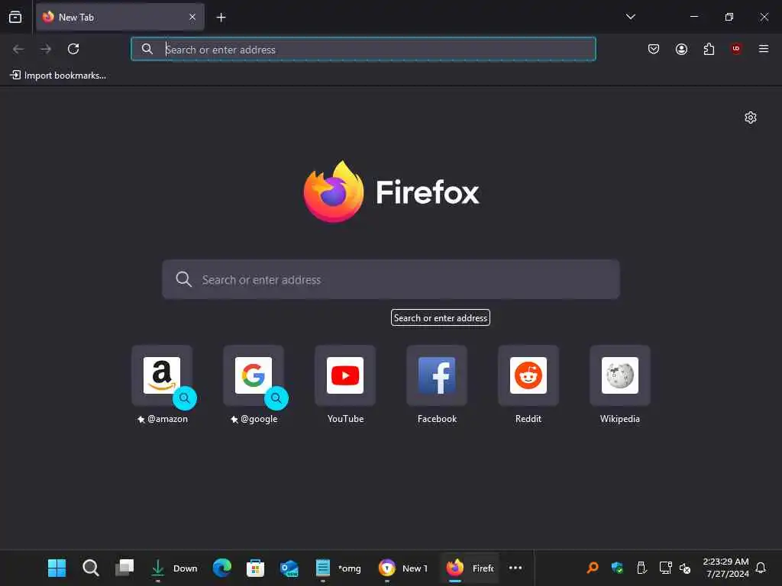Open a new tab with plus button

pyautogui.click(x=221, y=18)
